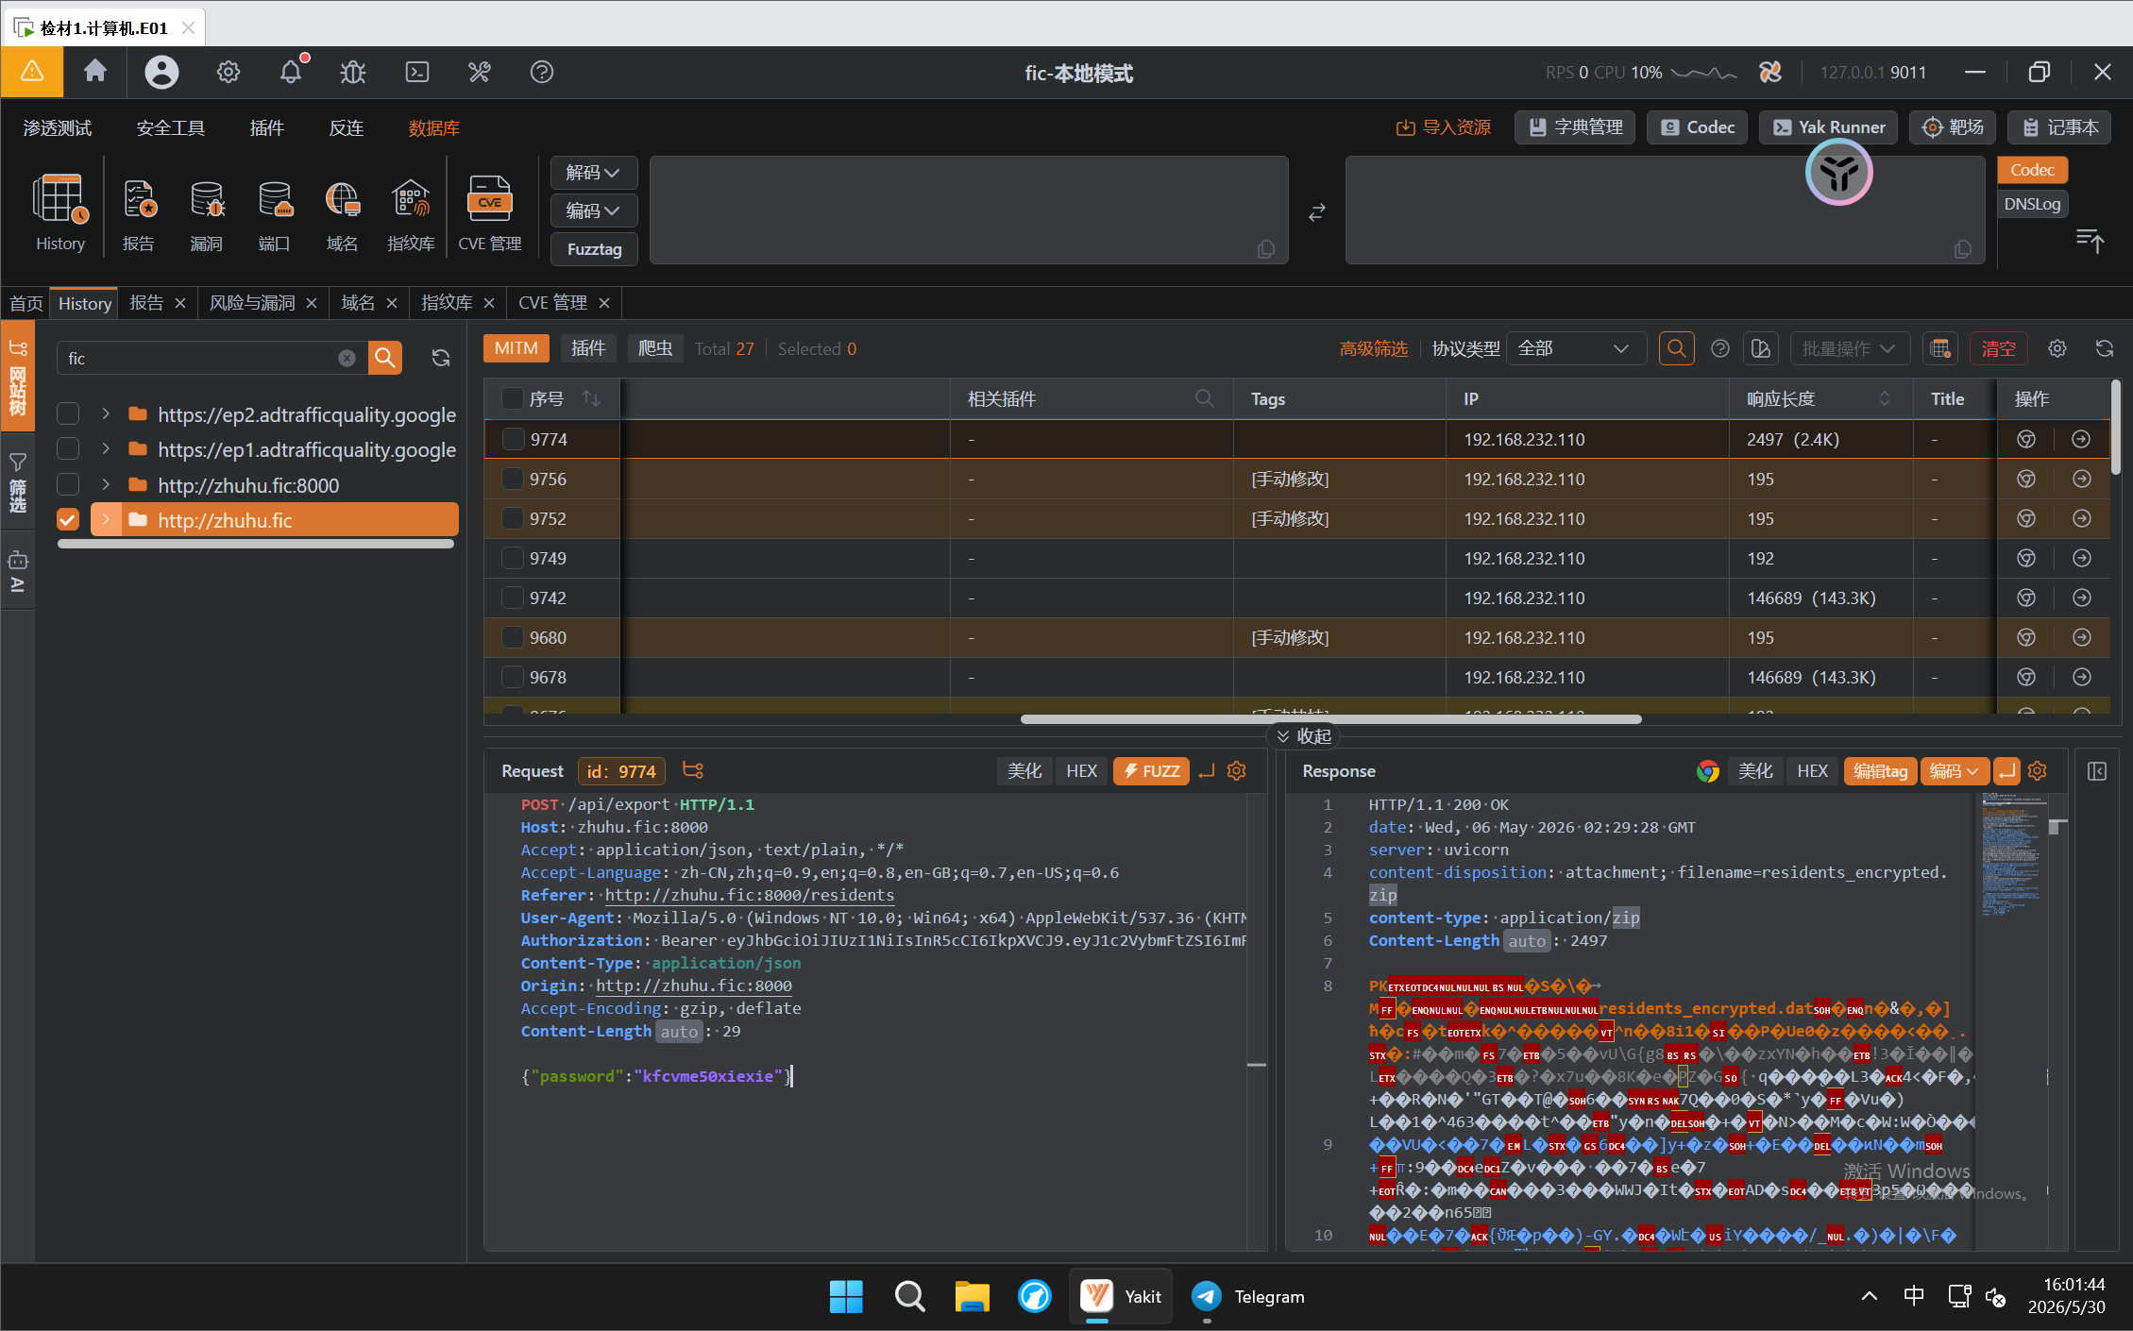Open Response panel settings gear
Image resolution: width=2133 pixels, height=1331 pixels.
click(2038, 771)
